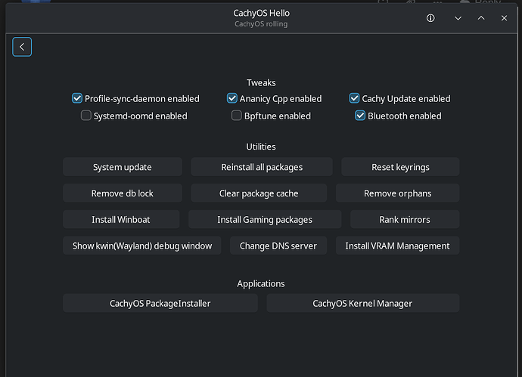Launch CachyOS PackageInstaller
The width and height of the screenshot is (522, 377).
click(160, 303)
